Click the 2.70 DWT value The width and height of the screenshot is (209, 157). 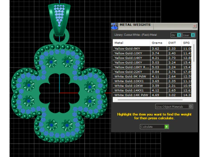point(172,58)
